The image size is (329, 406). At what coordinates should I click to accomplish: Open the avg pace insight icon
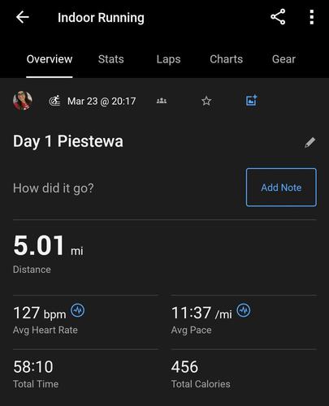(x=244, y=310)
